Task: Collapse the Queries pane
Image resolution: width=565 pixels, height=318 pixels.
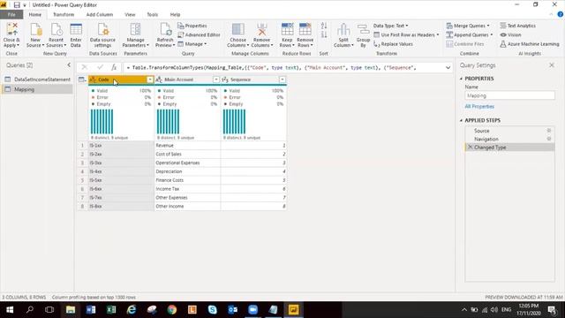Action: click(69, 65)
